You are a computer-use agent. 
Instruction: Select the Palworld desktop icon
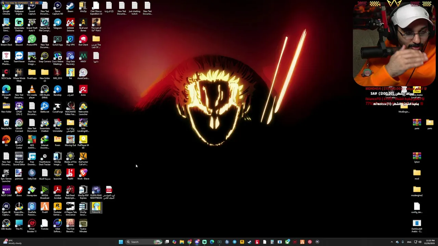(x=96, y=208)
